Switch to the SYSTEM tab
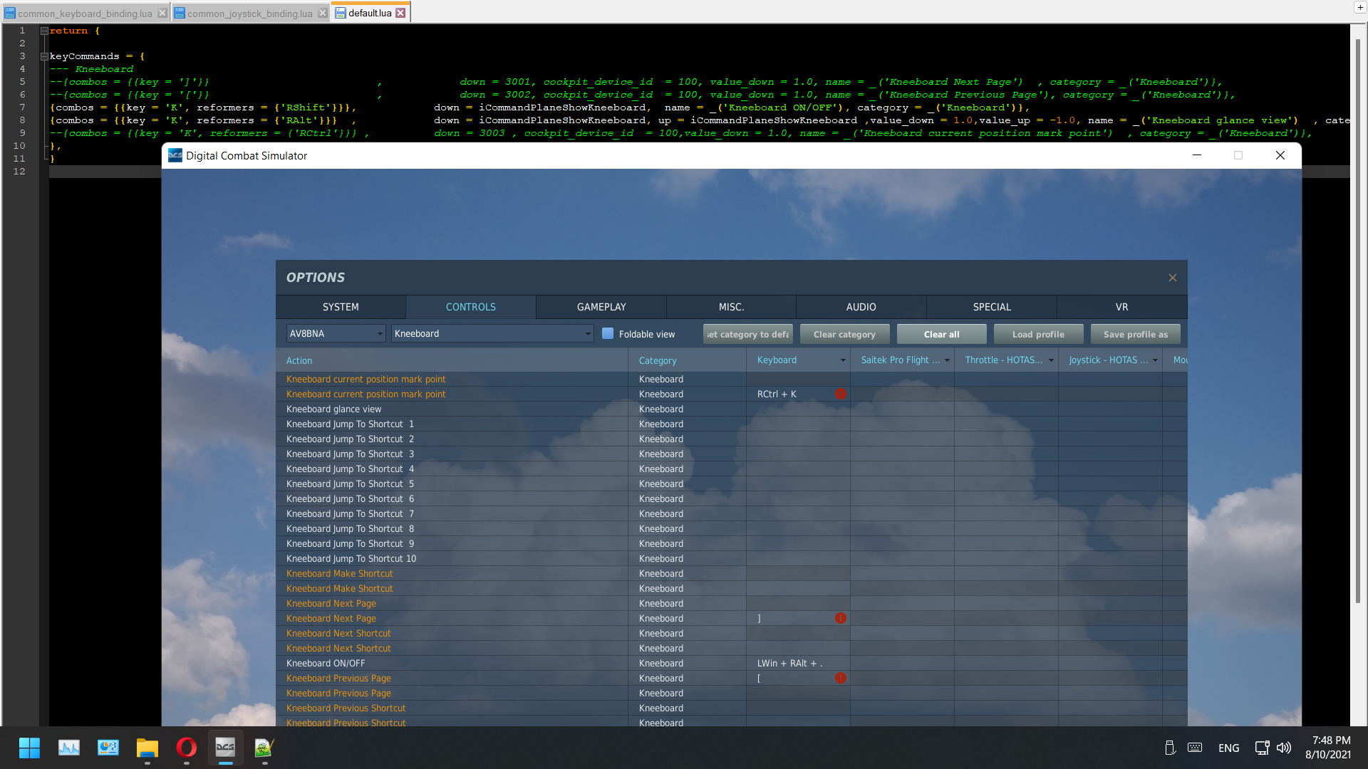Image resolution: width=1368 pixels, height=769 pixels. coord(341,307)
